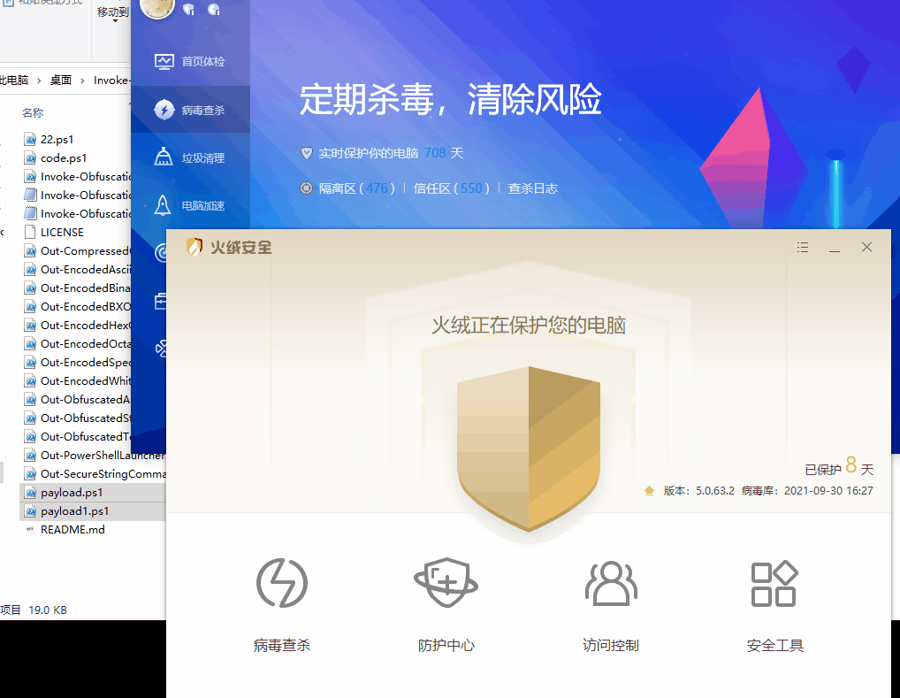Viewport: 900px width, 698px height.
Task: Select payload.ps1 in the file list
Action: click(x=72, y=493)
